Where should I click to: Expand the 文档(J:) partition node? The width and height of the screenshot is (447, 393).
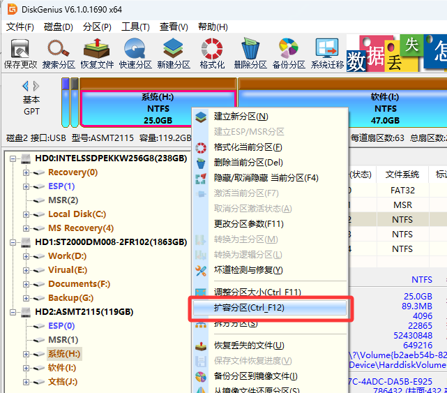pos(26,382)
